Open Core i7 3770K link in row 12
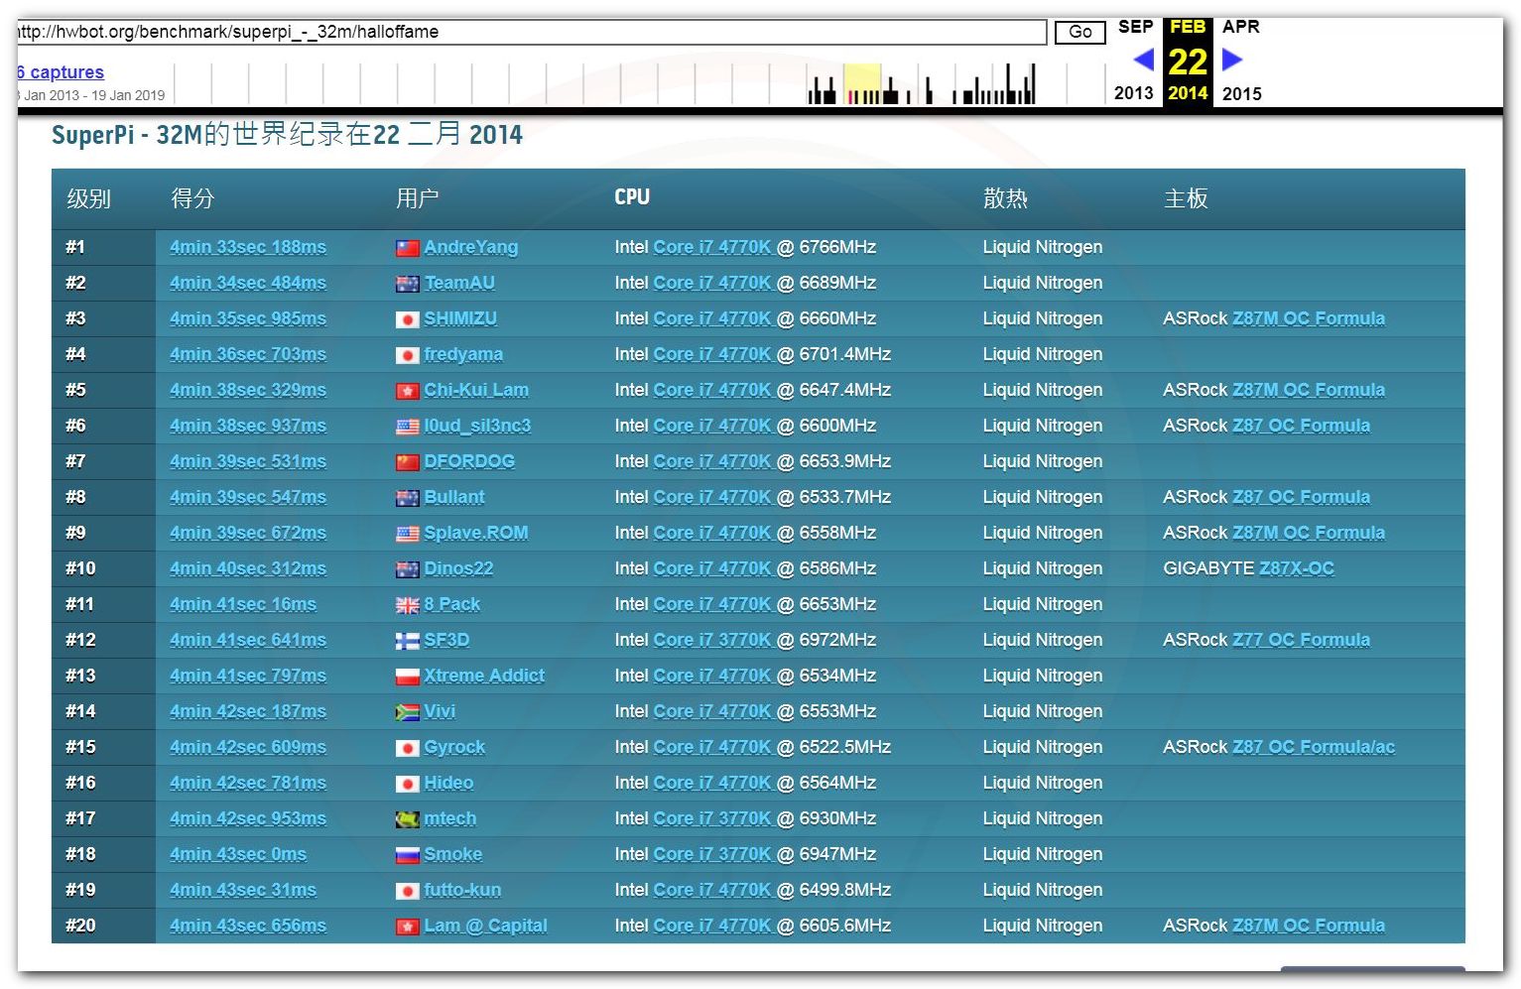The image size is (1521, 989). pos(711,640)
